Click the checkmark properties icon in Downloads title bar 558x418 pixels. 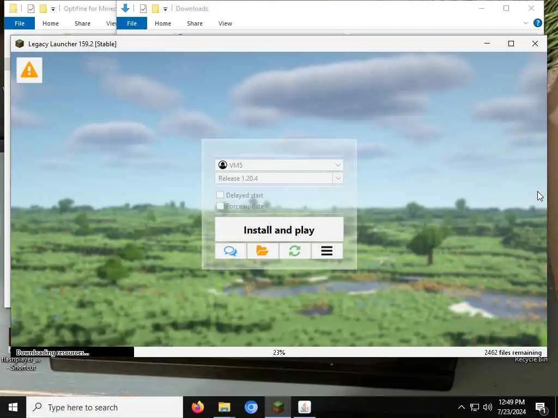[x=143, y=9]
